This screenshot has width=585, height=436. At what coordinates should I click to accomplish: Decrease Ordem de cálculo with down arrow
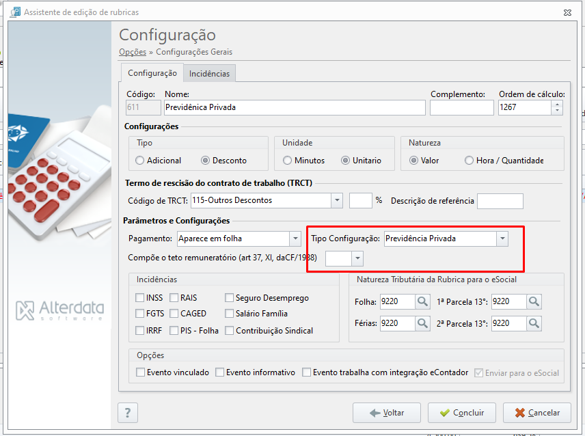(x=557, y=111)
